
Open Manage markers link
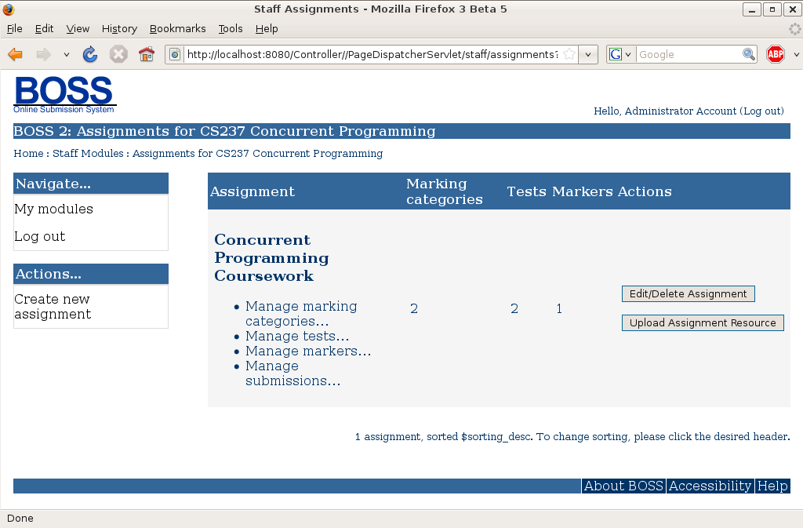308,351
